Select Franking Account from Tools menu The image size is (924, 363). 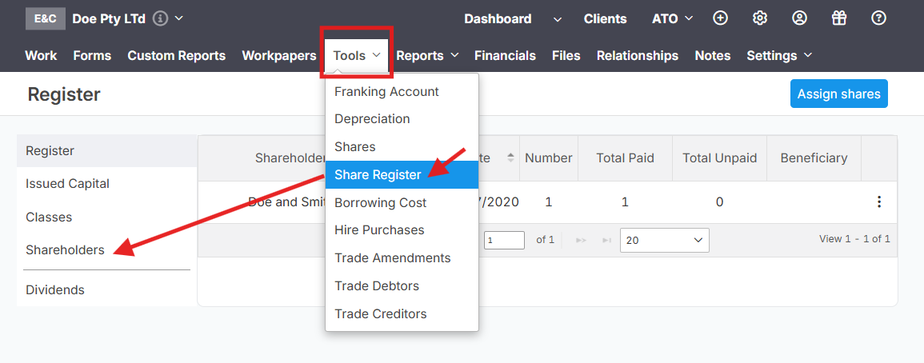click(x=402, y=92)
